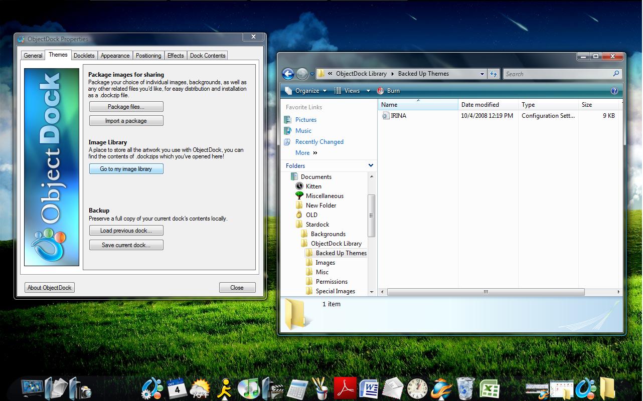Open the mail envelope icon in dock

pyautogui.click(x=393, y=388)
